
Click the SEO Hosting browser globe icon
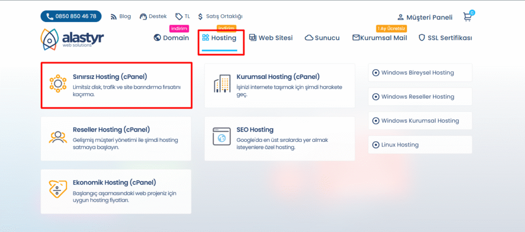(x=222, y=137)
